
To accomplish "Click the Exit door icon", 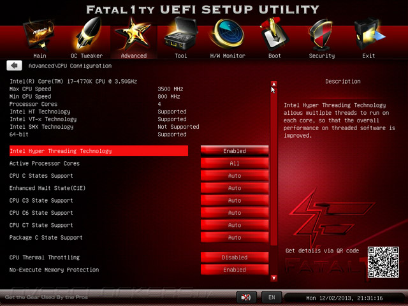I will (368, 34).
